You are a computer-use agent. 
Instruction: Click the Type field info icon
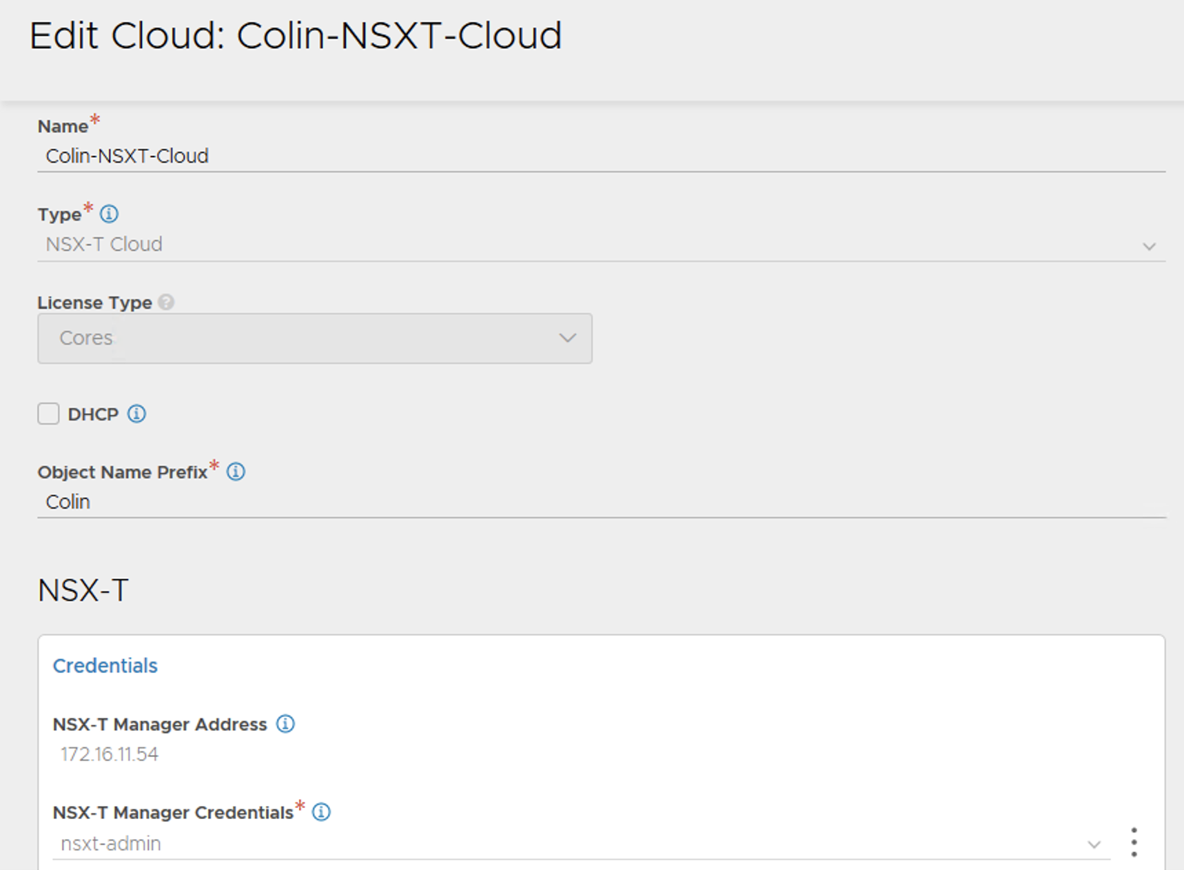tap(109, 214)
